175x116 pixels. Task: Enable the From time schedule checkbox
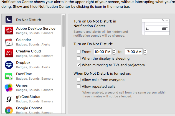tap(79, 52)
